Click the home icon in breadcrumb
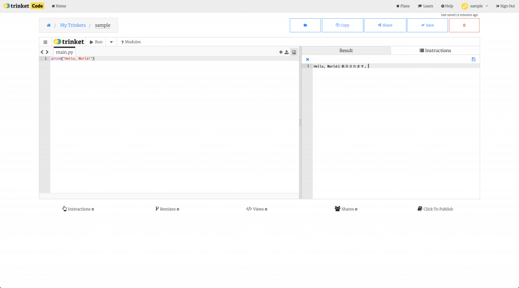 click(x=49, y=25)
